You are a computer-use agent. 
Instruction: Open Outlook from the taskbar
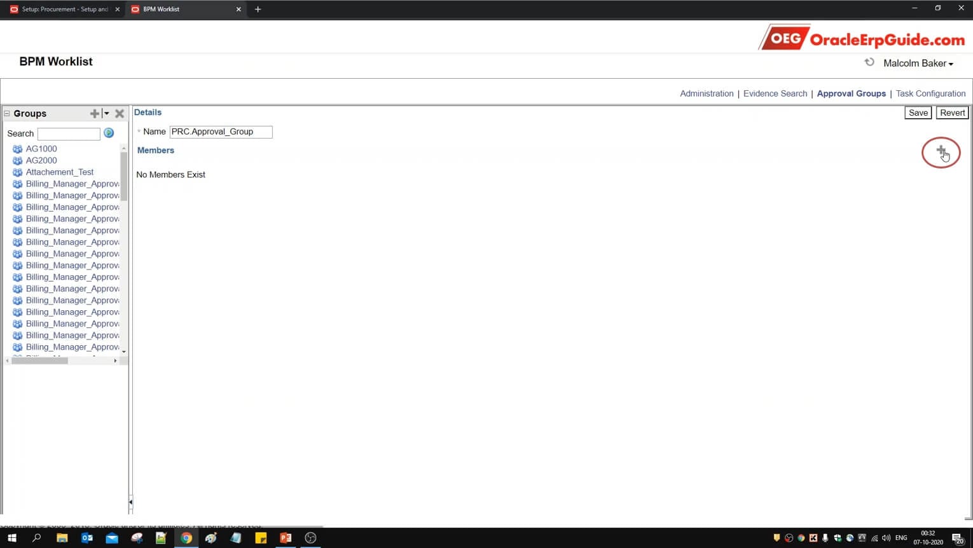click(87, 538)
